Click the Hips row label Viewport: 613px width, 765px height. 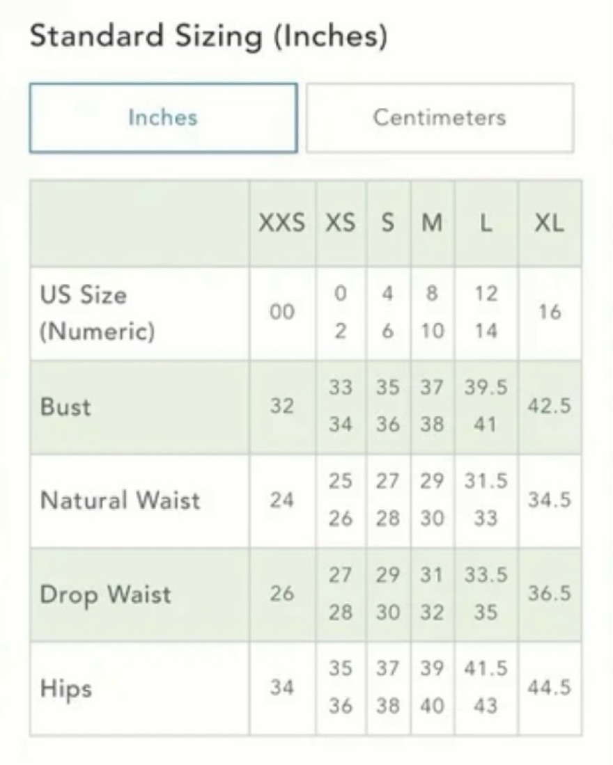click(x=66, y=688)
